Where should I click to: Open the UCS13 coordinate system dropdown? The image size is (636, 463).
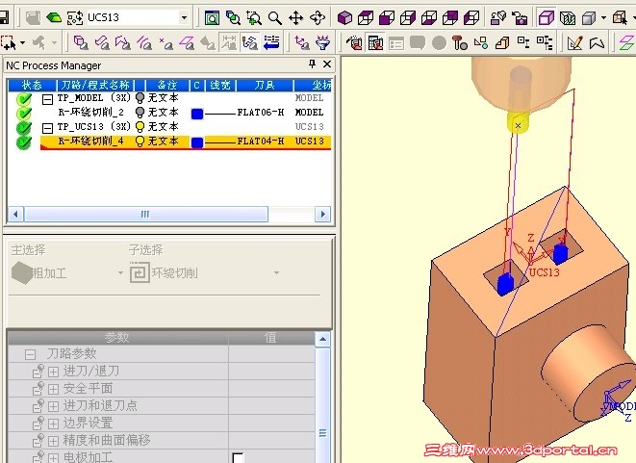(184, 18)
